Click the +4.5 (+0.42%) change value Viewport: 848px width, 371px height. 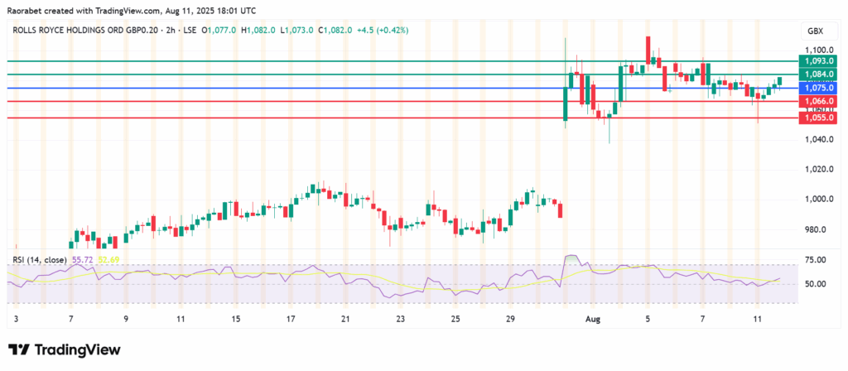click(365, 30)
